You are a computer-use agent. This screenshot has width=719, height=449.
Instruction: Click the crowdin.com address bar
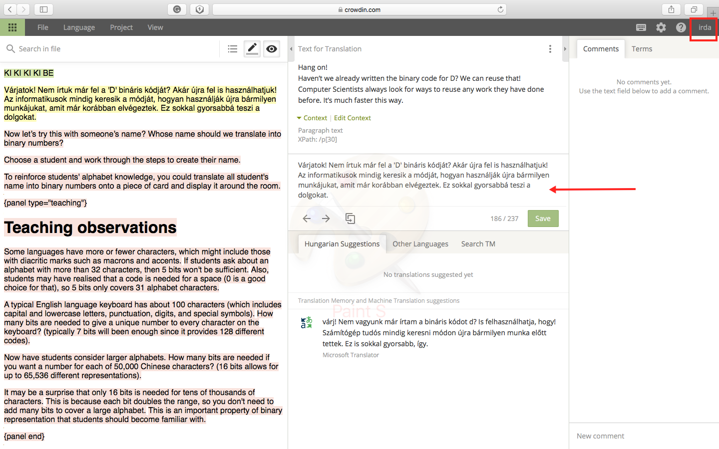(x=359, y=9)
